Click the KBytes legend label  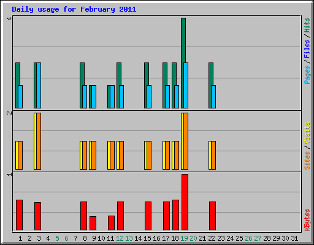307,220
